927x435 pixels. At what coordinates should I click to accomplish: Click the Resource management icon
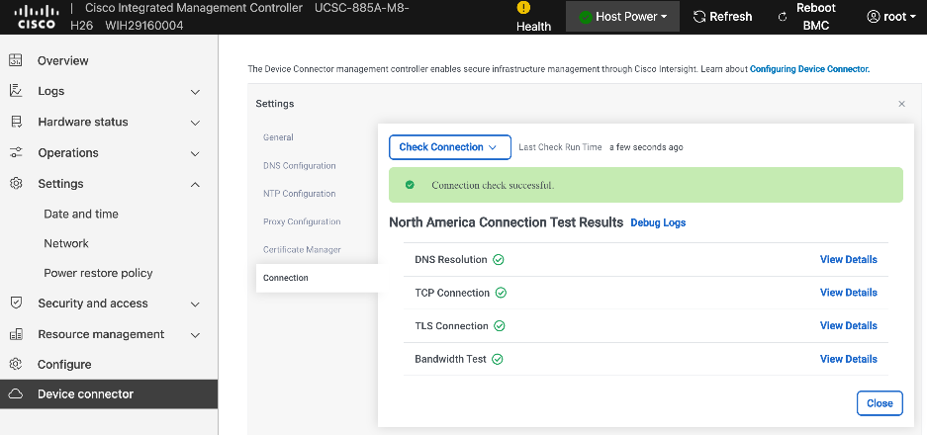point(16,334)
